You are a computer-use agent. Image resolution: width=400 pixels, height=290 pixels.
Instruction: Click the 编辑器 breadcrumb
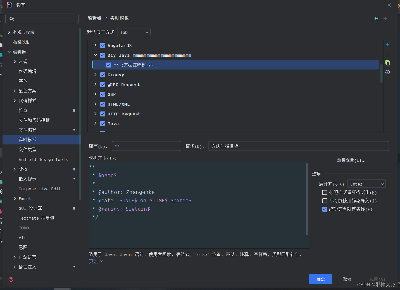(x=94, y=18)
